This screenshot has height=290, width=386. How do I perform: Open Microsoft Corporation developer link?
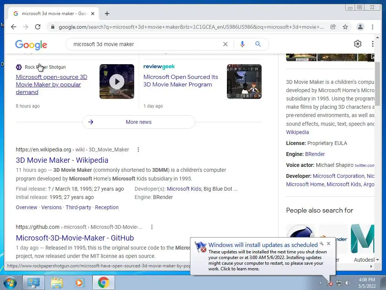pyautogui.click(x=339, y=176)
